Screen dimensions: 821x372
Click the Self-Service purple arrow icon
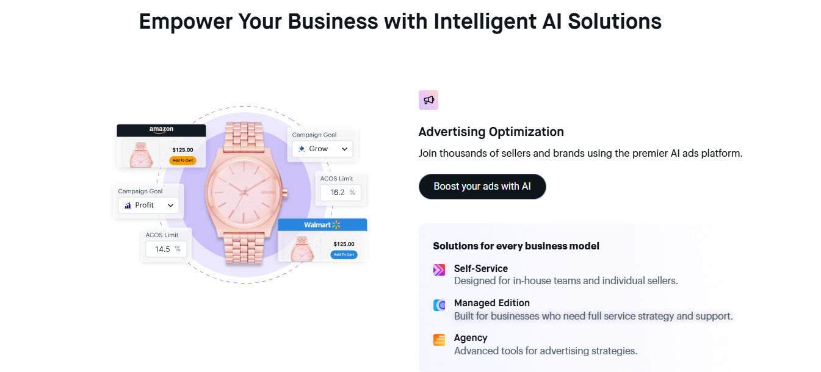439,270
